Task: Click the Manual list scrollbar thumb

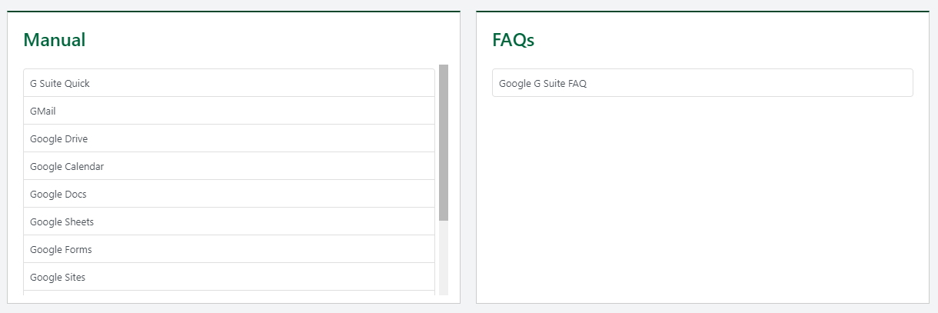Action: point(444,142)
